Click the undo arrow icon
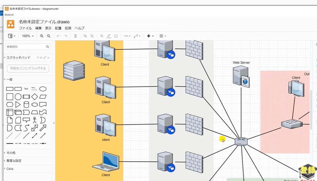The image size is (317, 181). click(x=59, y=36)
